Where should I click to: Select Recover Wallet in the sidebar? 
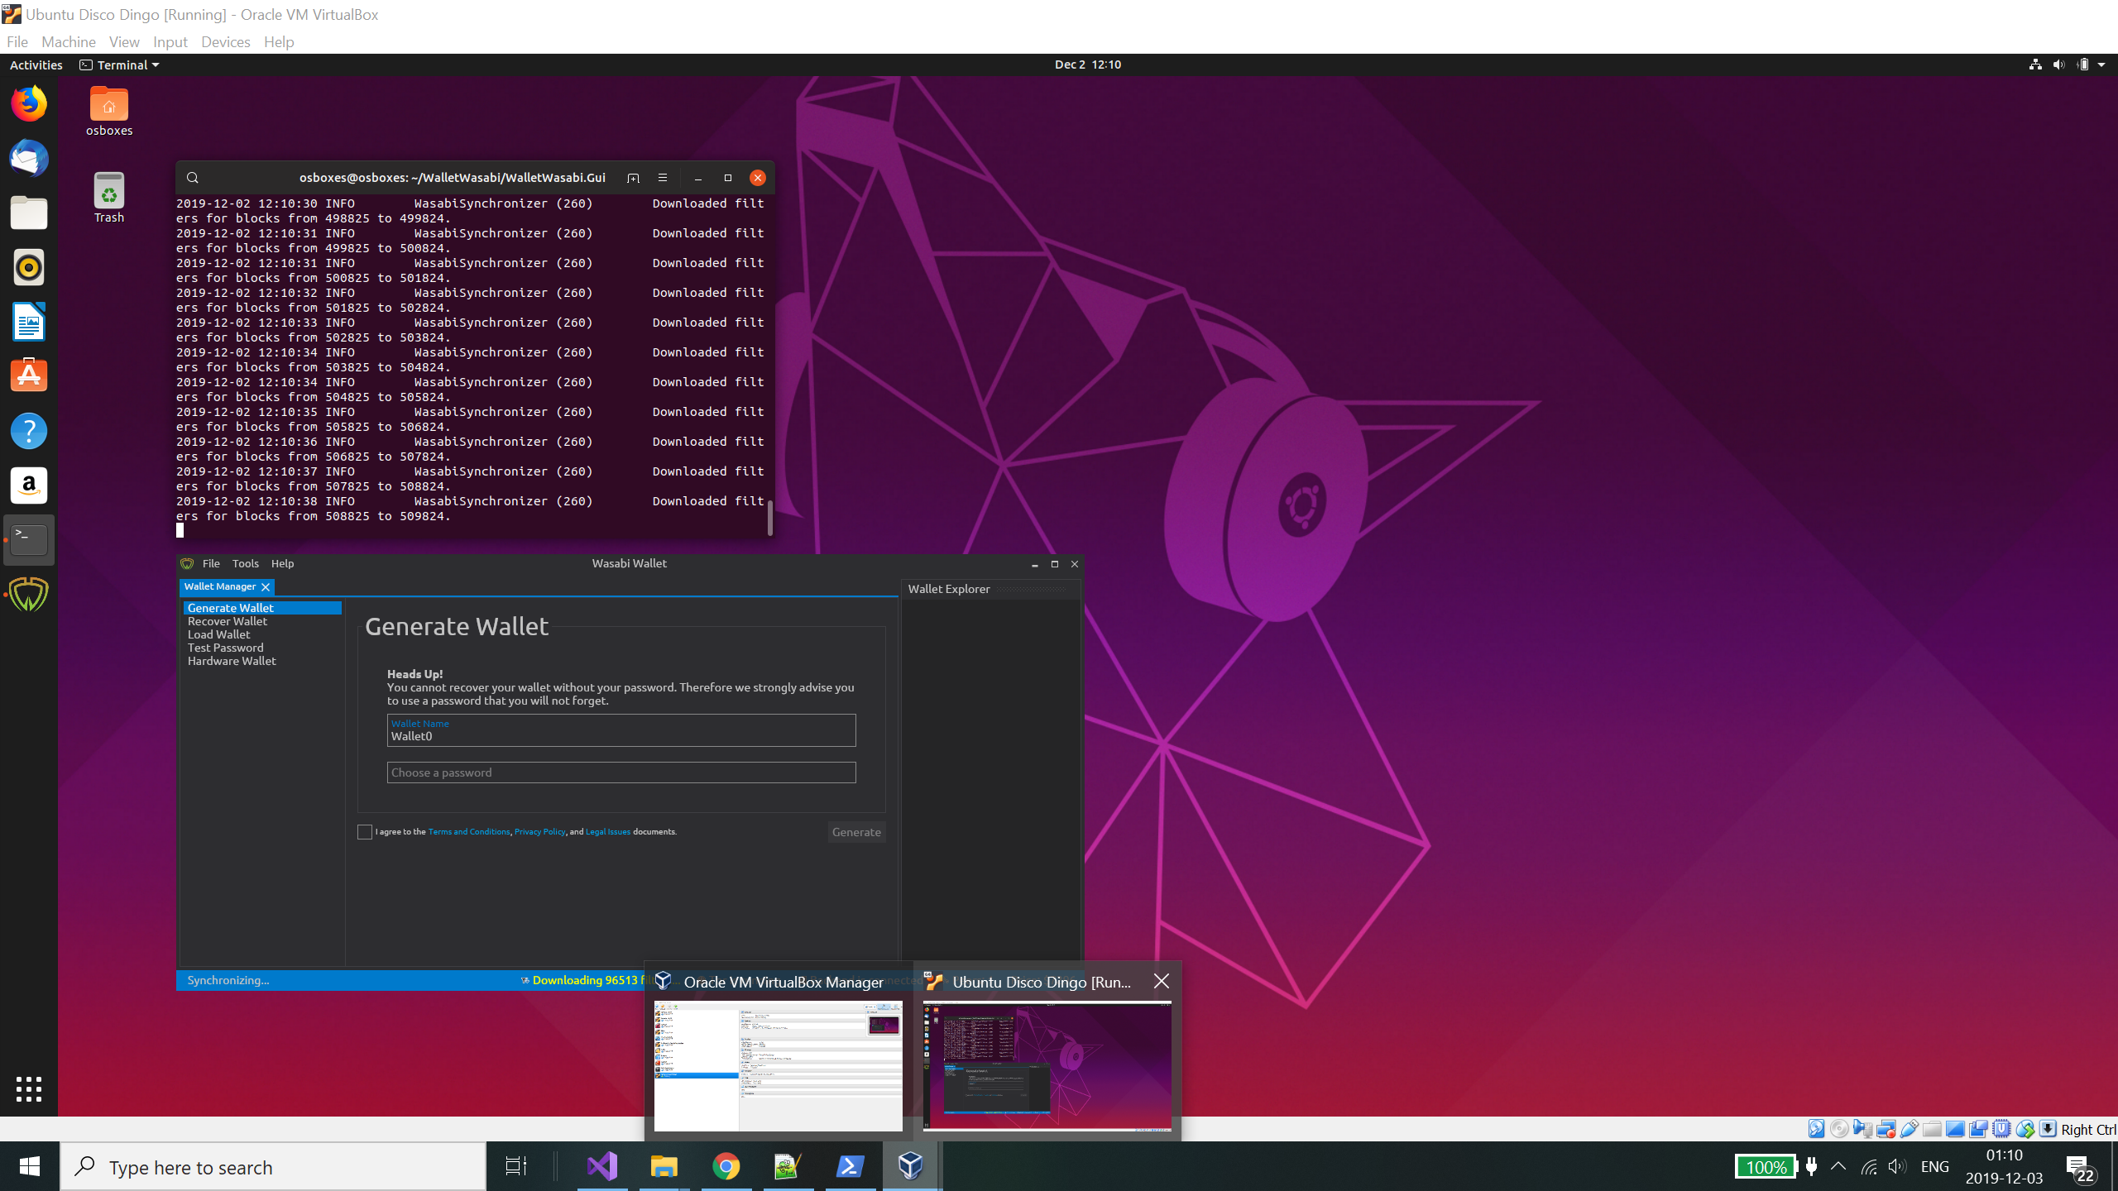227,621
